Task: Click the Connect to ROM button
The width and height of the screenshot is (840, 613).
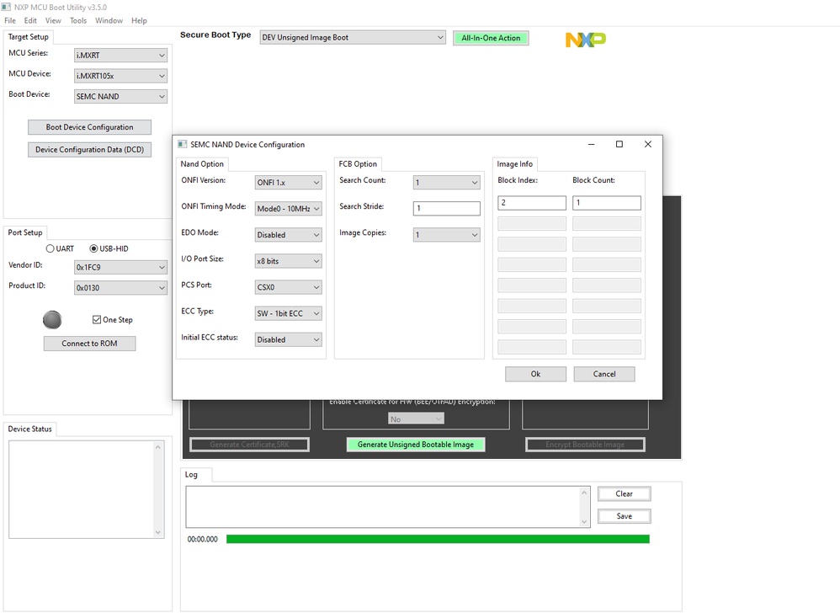Action: pyautogui.click(x=89, y=344)
